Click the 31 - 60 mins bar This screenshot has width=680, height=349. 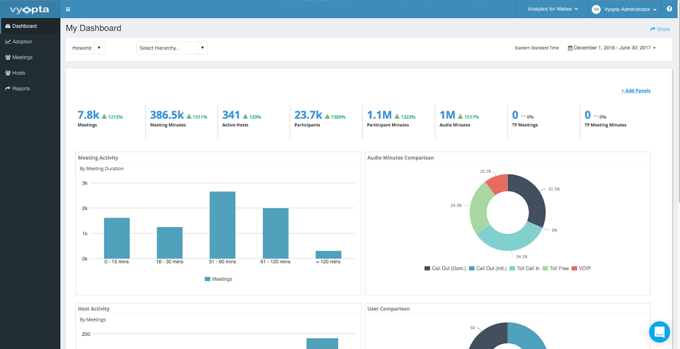222,225
